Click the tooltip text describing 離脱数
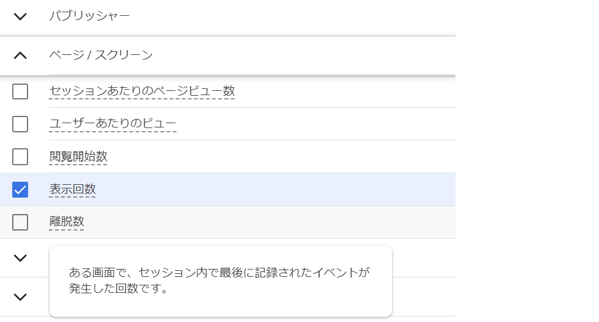599x322 pixels. pyautogui.click(x=220, y=281)
